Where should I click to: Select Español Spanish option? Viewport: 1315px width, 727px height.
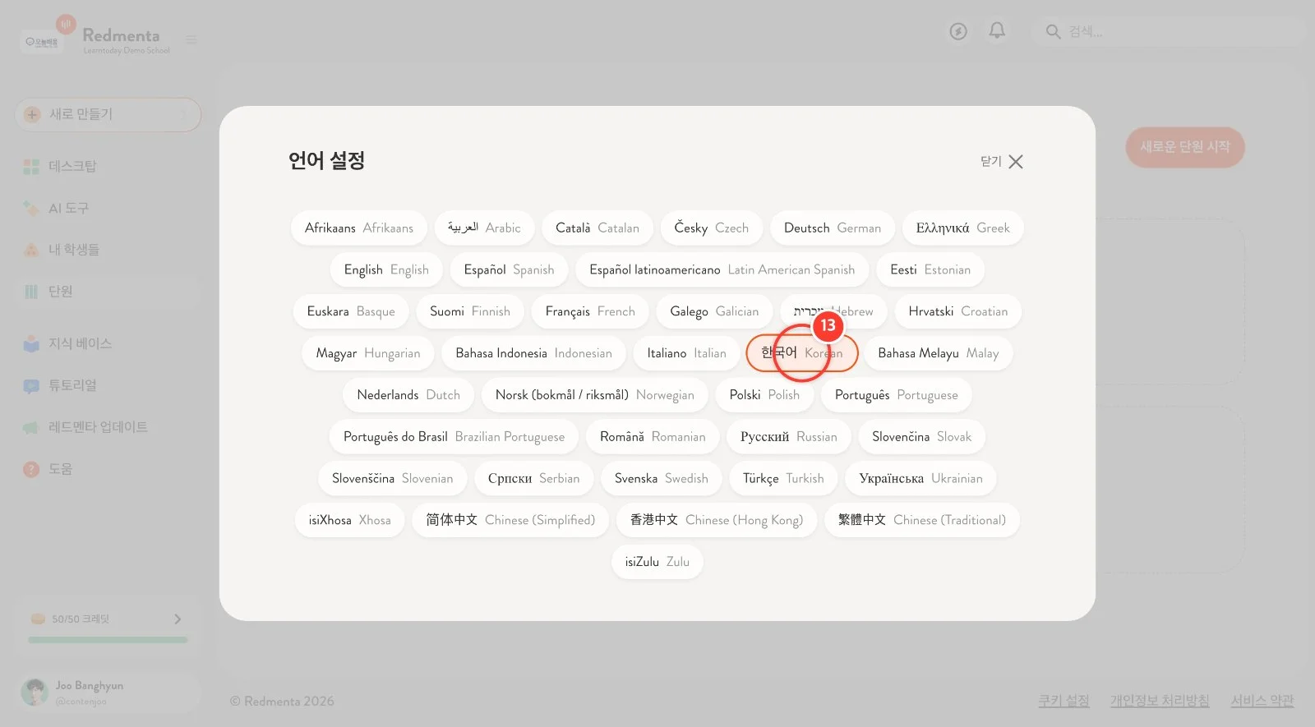(509, 269)
